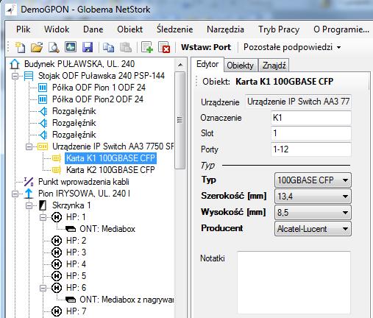Click the Paste toolbar icon

click(126, 47)
